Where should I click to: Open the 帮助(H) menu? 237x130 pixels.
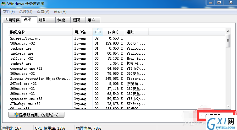tap(60, 12)
